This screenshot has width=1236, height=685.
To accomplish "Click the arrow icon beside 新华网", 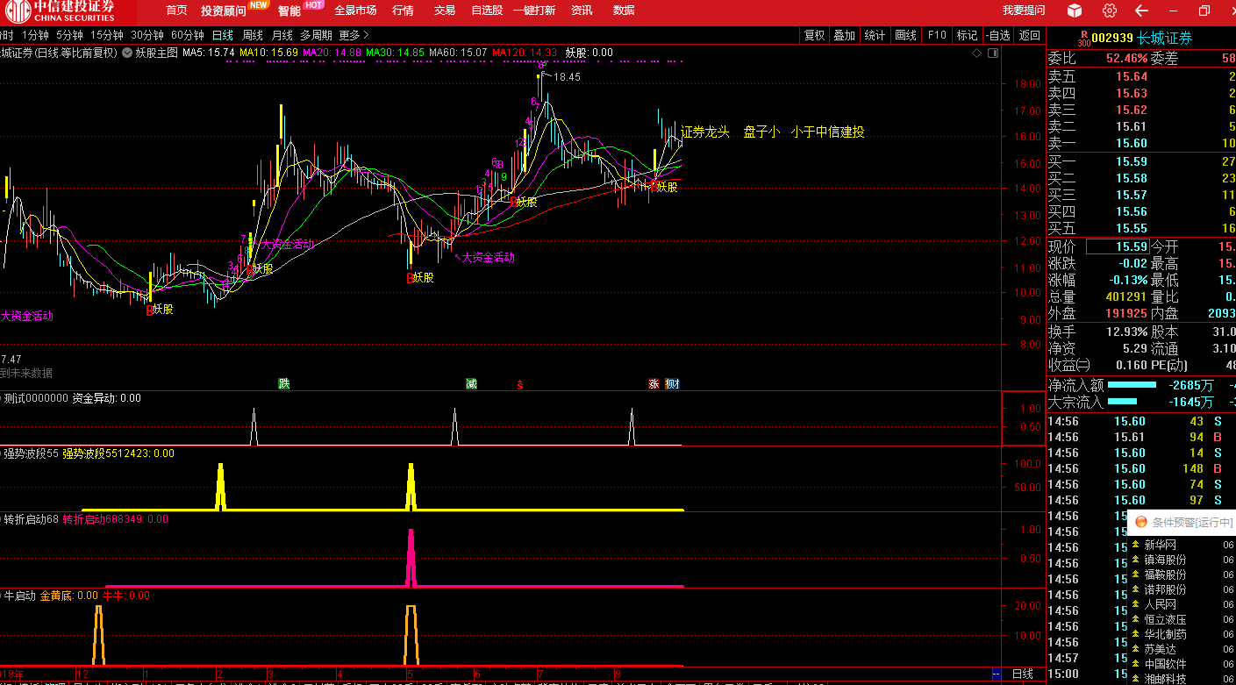I will pos(1135,545).
